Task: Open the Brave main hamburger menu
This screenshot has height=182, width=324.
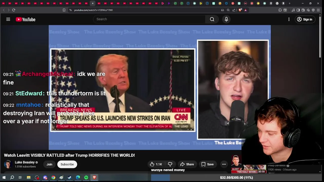Action: pos(318,10)
